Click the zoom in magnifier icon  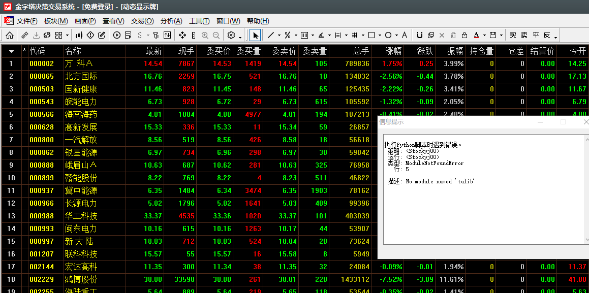[205, 35]
